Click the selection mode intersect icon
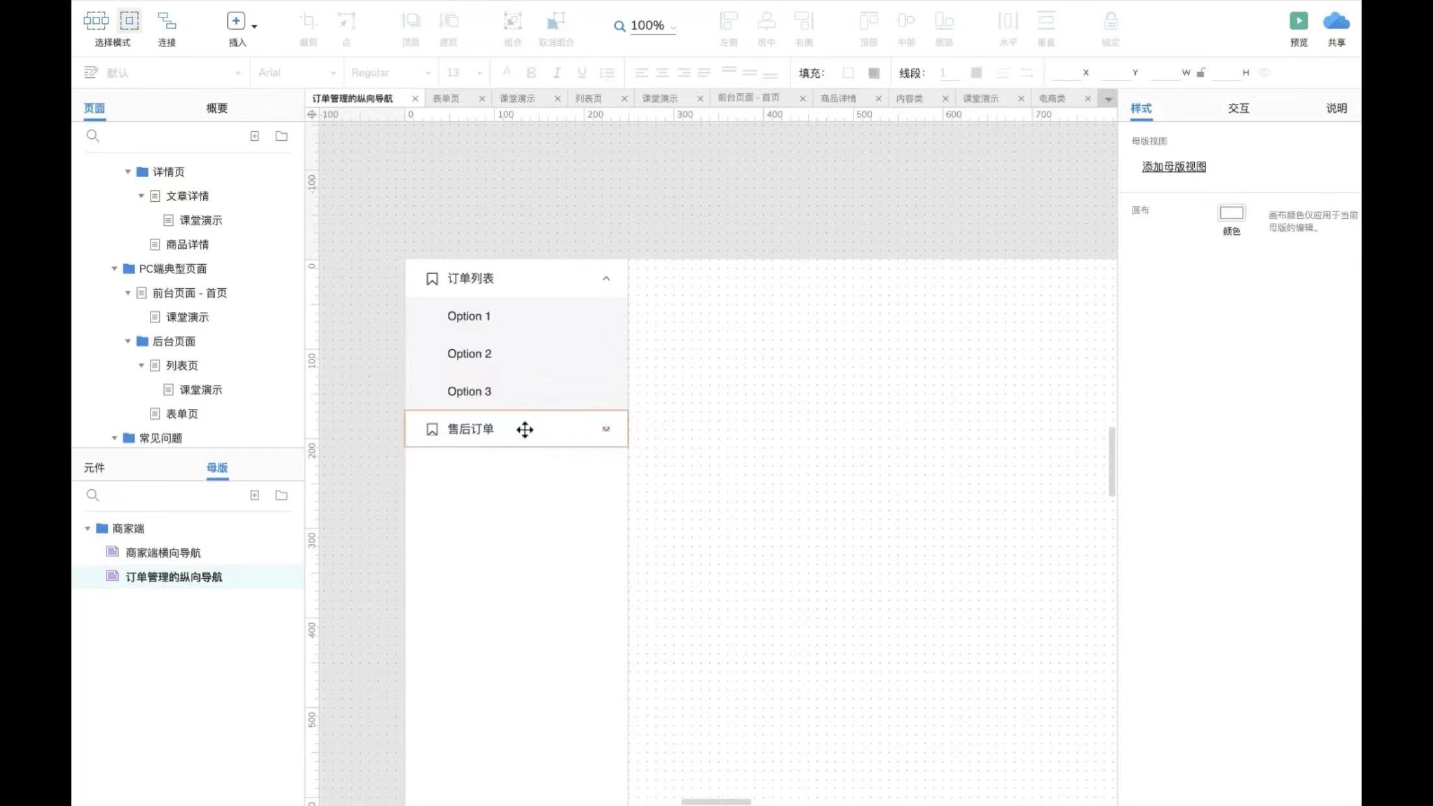The height and width of the screenshot is (806, 1433). point(95,21)
